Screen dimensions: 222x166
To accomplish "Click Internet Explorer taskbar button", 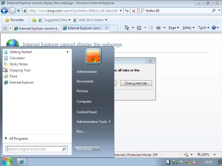I will 22,162.
